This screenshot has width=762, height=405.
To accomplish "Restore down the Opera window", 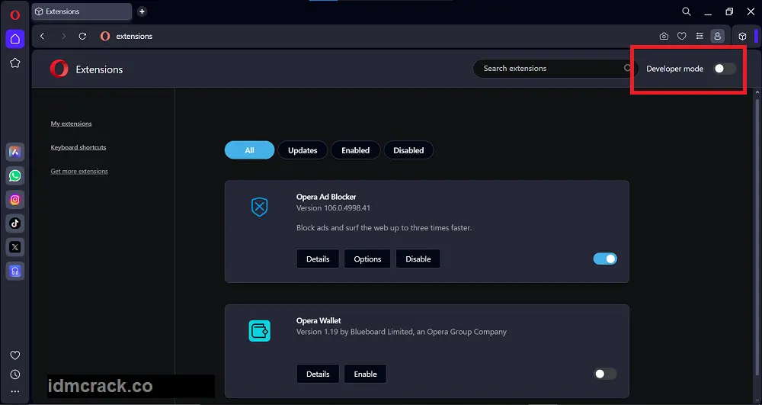I will 729,11.
